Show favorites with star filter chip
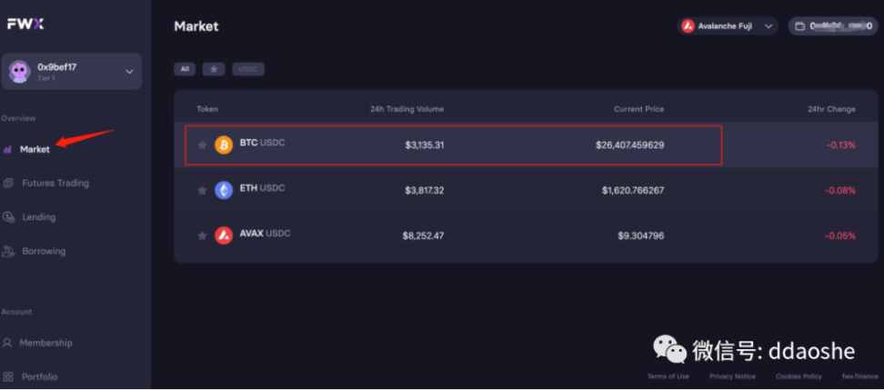This screenshot has height=390, width=884. tap(214, 69)
